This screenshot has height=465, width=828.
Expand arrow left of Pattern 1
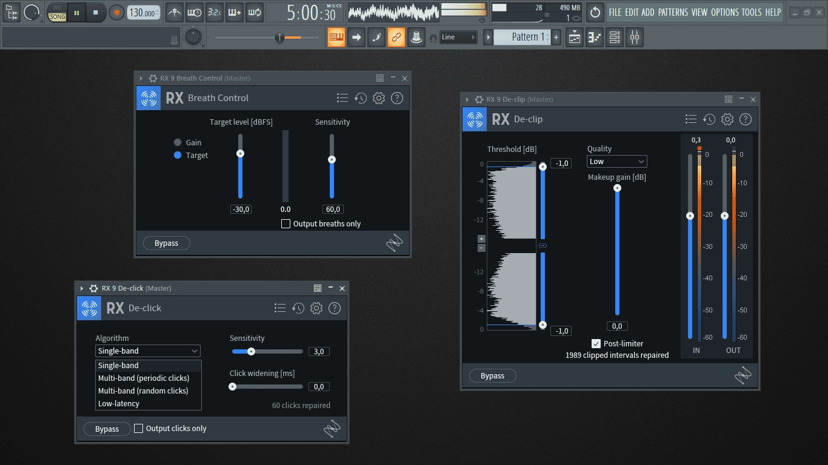pyautogui.click(x=488, y=37)
